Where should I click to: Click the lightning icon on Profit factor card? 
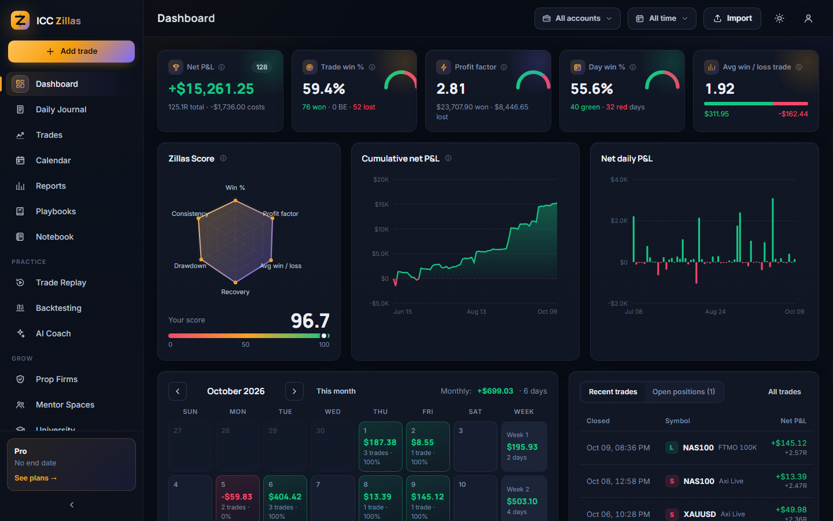pos(444,67)
